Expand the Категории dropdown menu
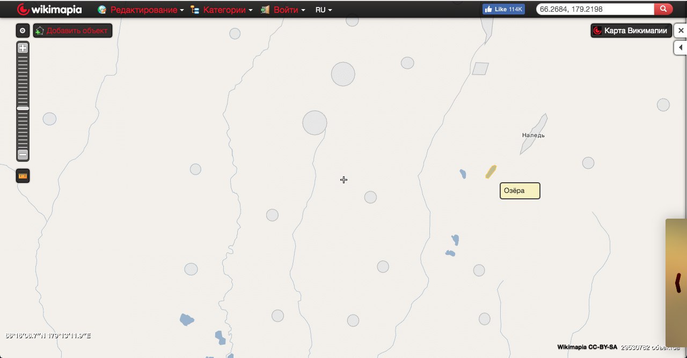This screenshot has height=358, width=687. 228,10
